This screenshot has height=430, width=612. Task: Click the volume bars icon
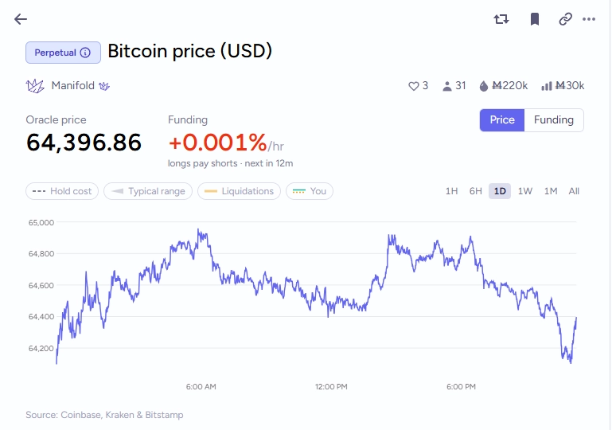547,86
